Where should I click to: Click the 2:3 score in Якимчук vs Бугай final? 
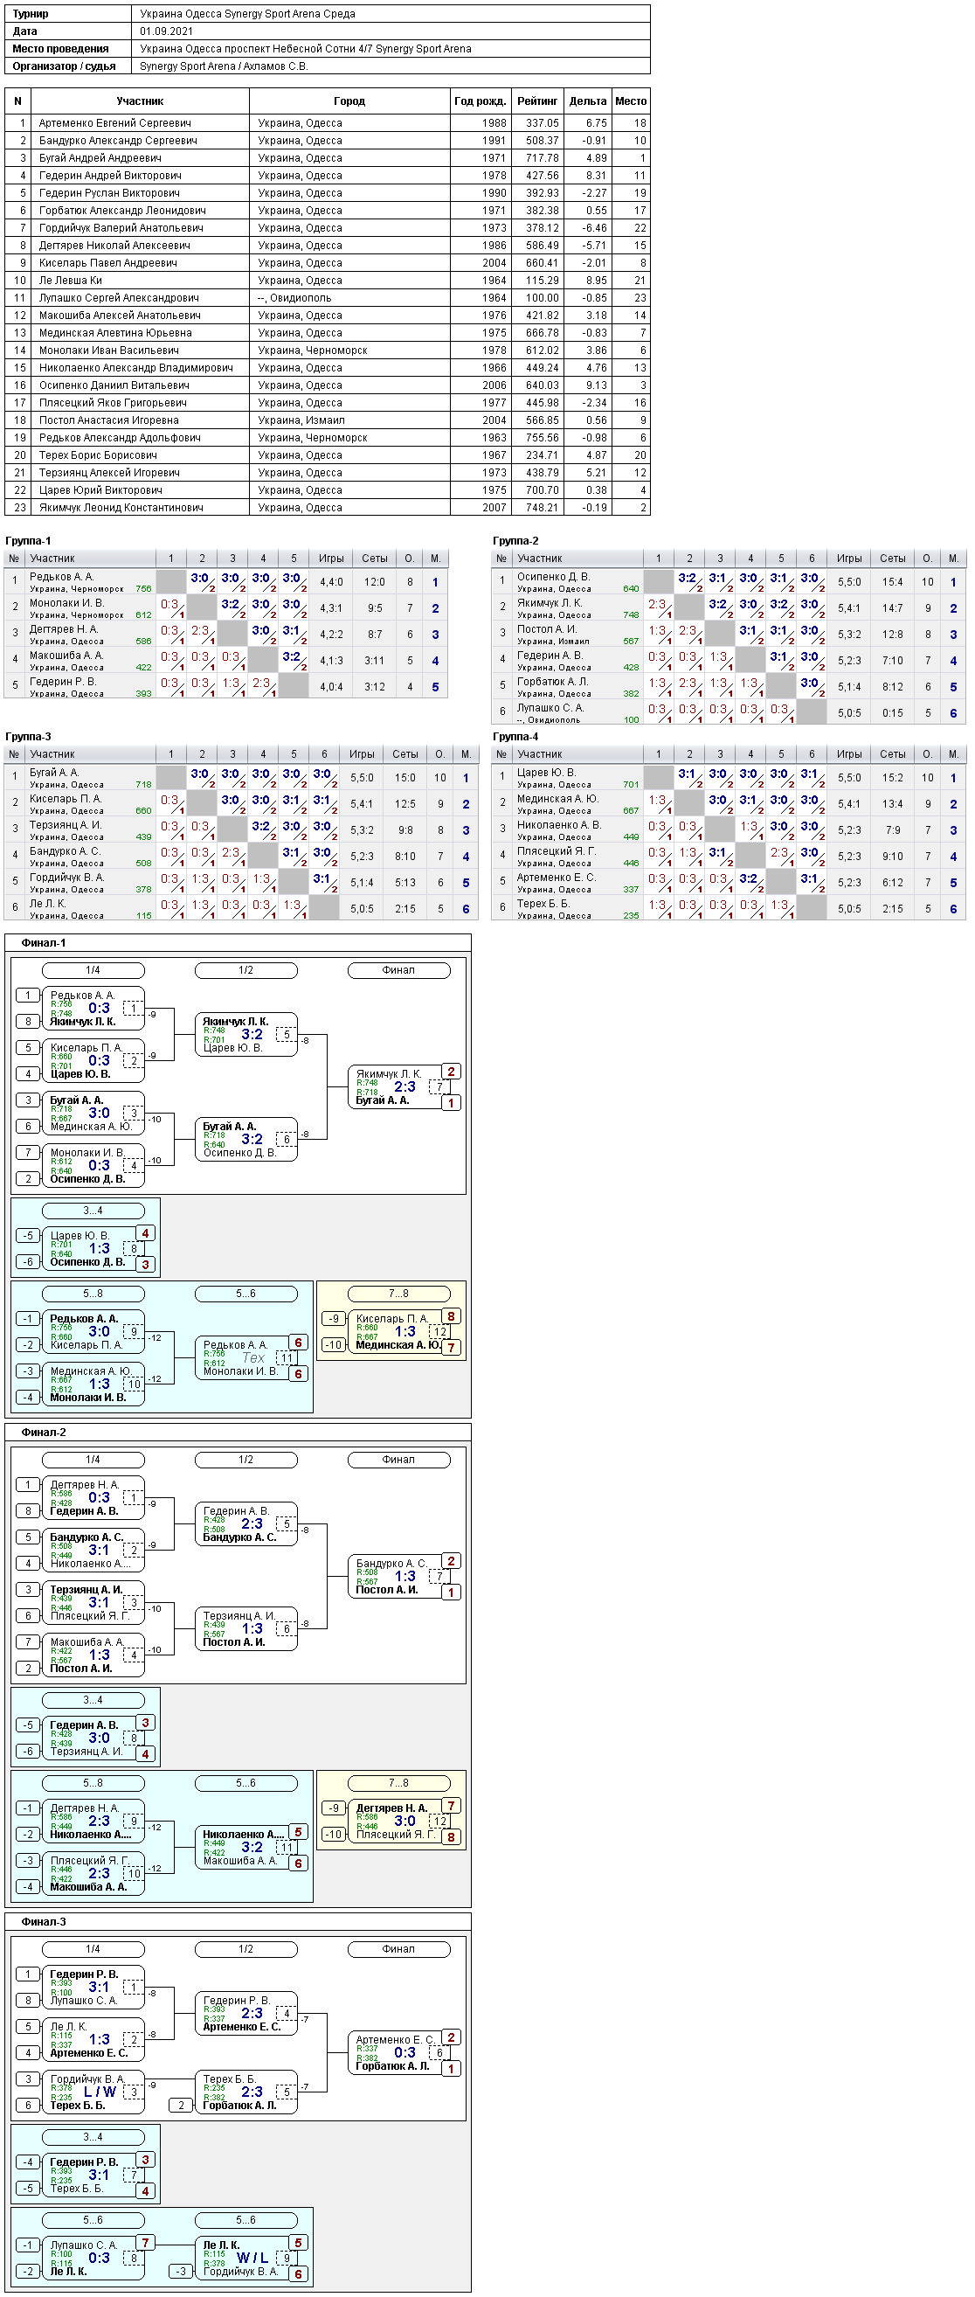405,1087
